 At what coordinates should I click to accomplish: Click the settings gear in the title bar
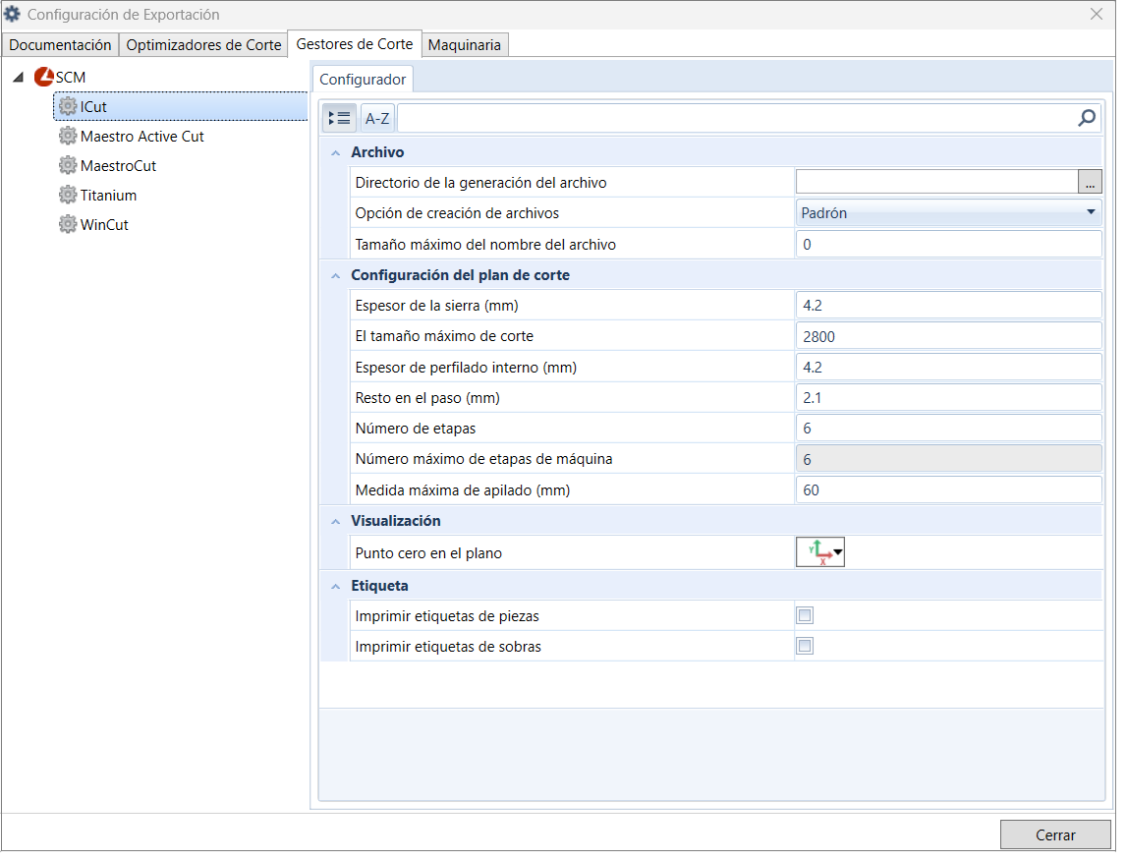(x=12, y=14)
